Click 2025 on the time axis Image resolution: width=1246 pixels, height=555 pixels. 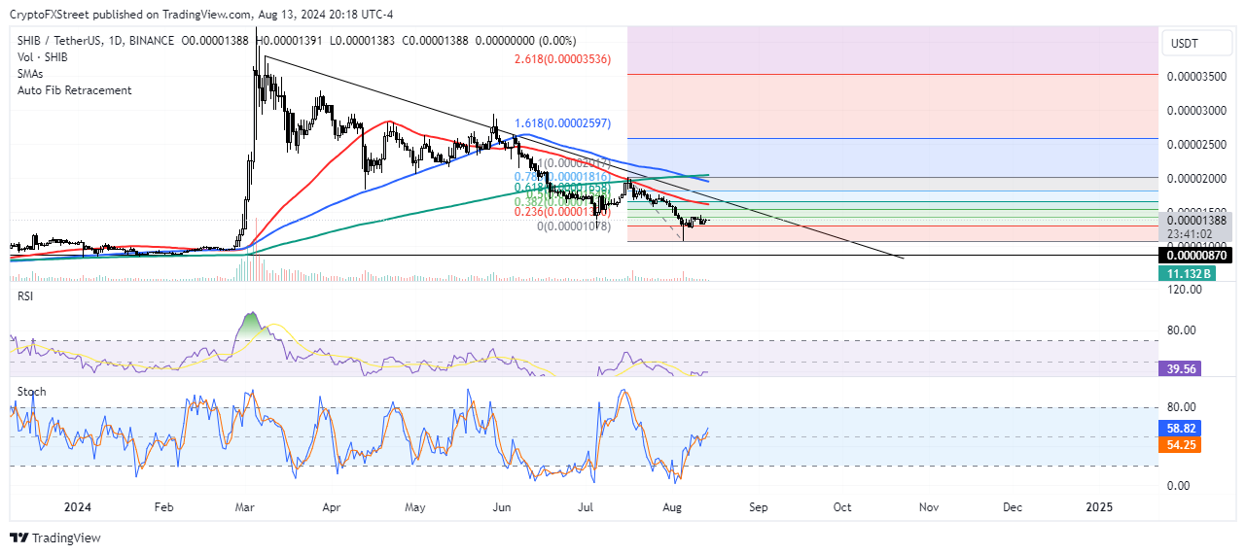(x=1099, y=507)
